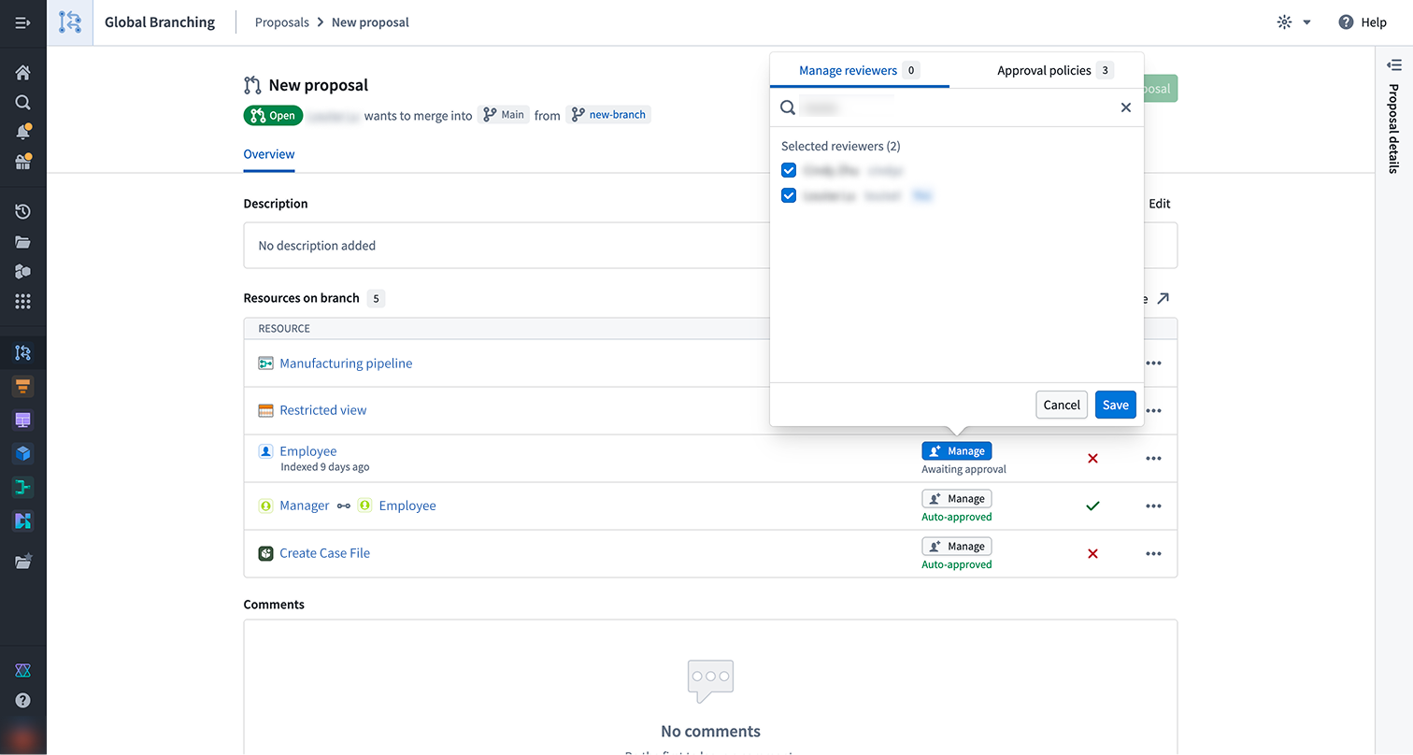This screenshot has width=1413, height=755.
Task: Uncheck the second selected reviewer checkbox
Action: pos(789,195)
